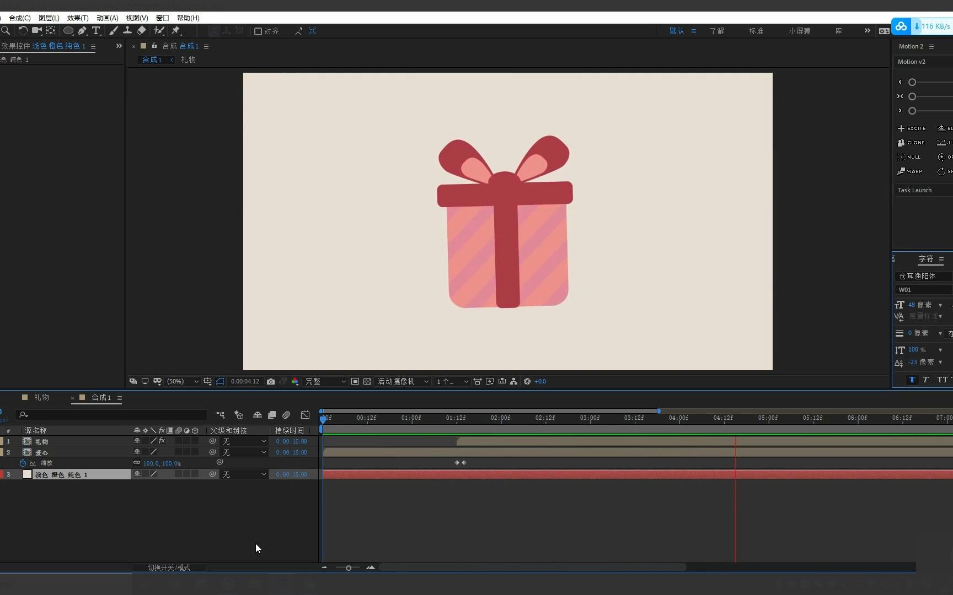
Task: Open the 效果(T) menu
Action: (77, 18)
